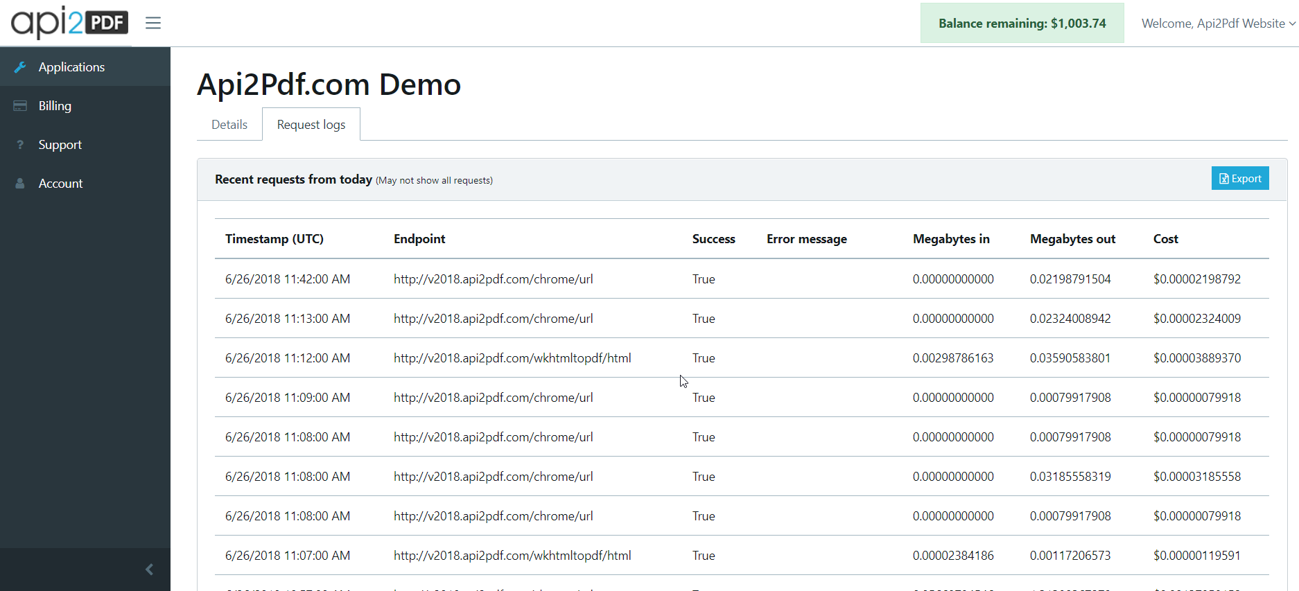The width and height of the screenshot is (1299, 591).
Task: Click cost value $0.00003185558
Action: point(1197,477)
